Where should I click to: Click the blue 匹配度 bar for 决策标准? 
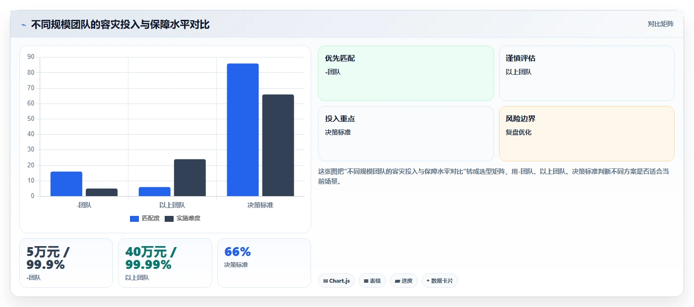click(243, 130)
